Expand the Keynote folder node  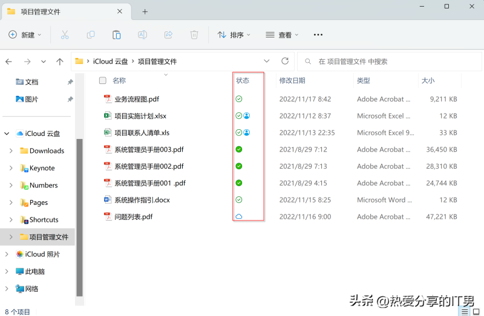11,168
